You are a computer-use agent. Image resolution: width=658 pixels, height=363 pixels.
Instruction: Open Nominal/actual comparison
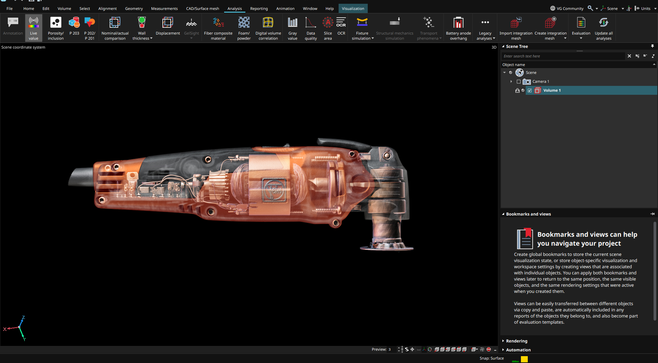click(115, 28)
